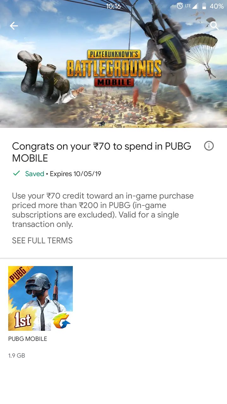Tap the 1.9 GB size label
Image resolution: width=227 pixels, height=404 pixels.
click(17, 356)
